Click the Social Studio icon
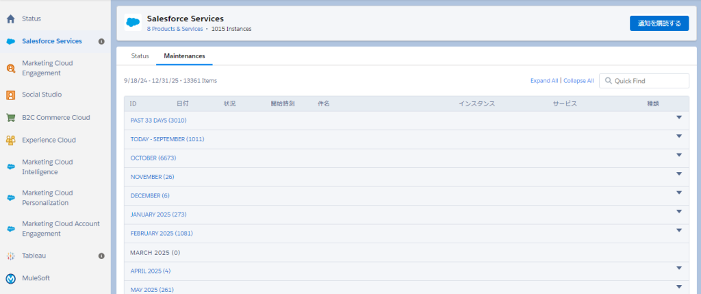This screenshot has width=701, height=294. (x=11, y=95)
